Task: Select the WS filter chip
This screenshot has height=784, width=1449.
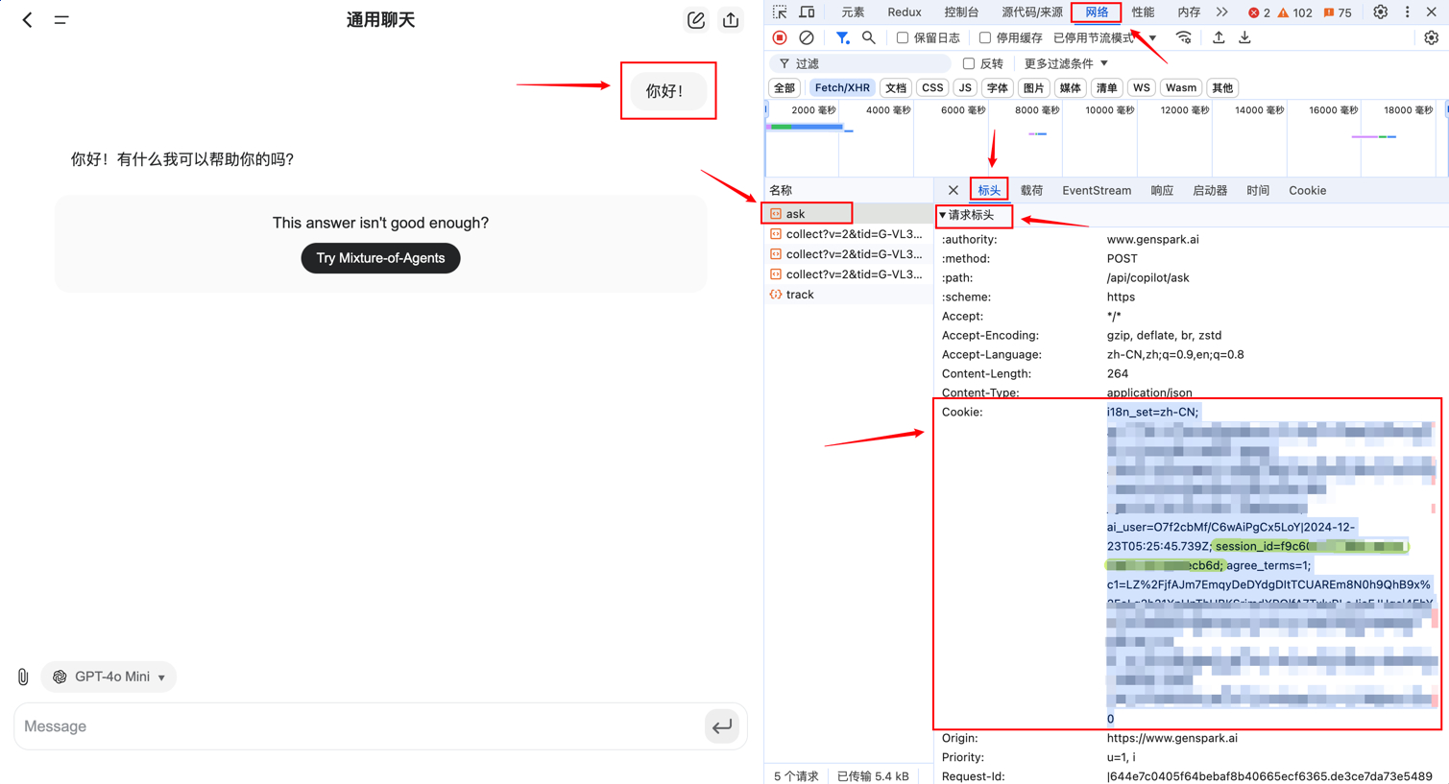Action: 1141,87
